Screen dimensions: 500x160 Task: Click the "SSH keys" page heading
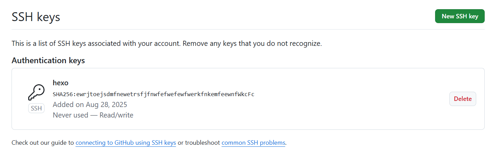[x=36, y=17]
